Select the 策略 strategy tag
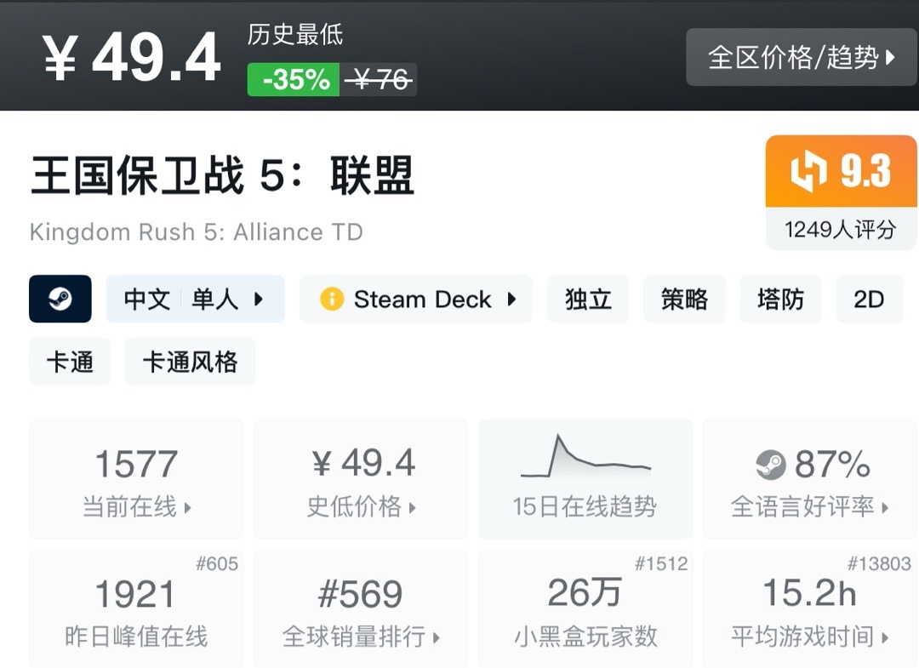The image size is (919, 668). 684,300
